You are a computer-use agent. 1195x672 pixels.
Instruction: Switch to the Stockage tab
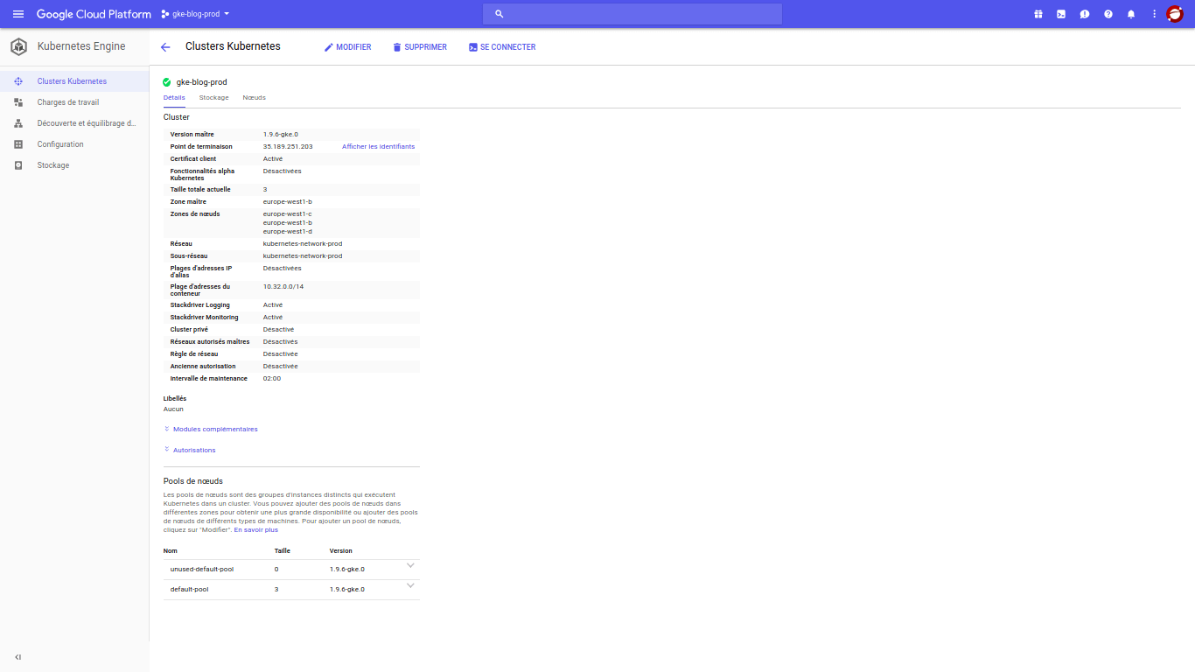(x=213, y=98)
